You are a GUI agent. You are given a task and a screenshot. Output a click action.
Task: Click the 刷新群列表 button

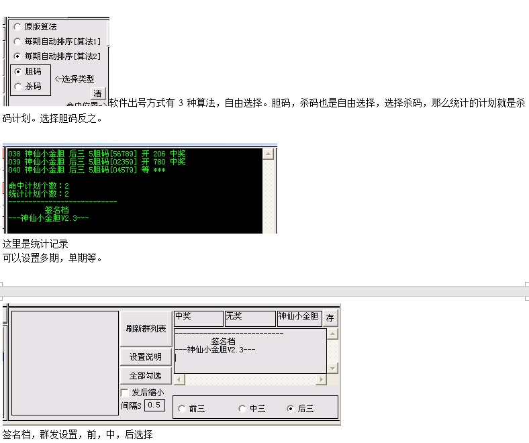click(x=146, y=329)
